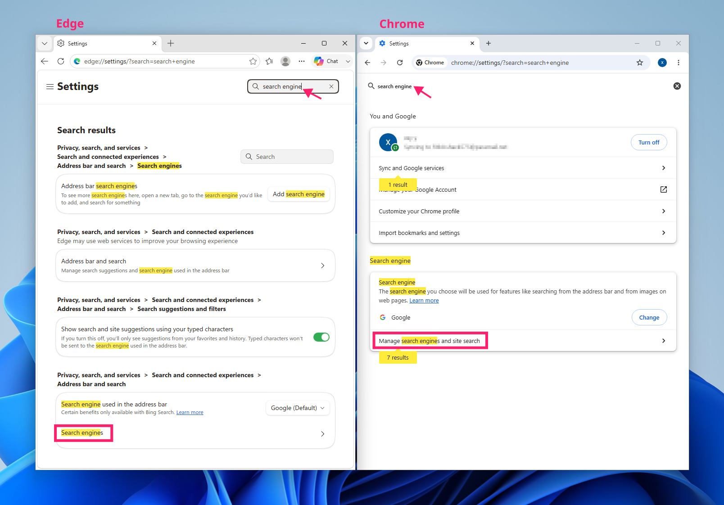Screen dimensions: 724x505
Task: Open Sync and Google services row
Action: [x=523, y=168]
